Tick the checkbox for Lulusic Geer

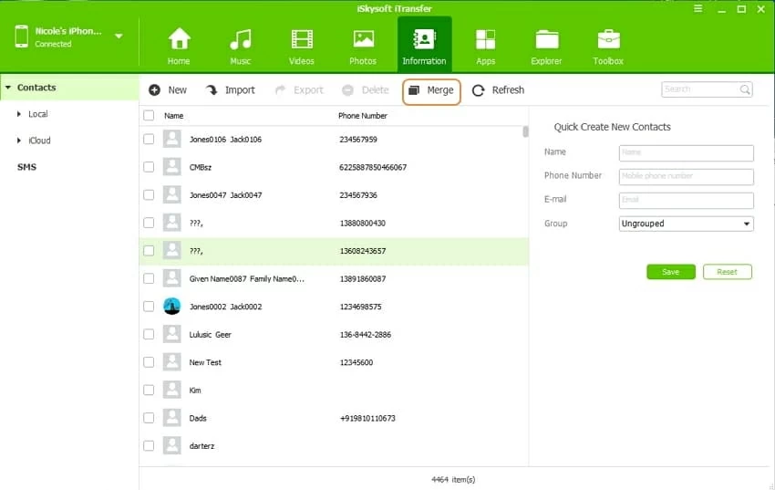(149, 335)
